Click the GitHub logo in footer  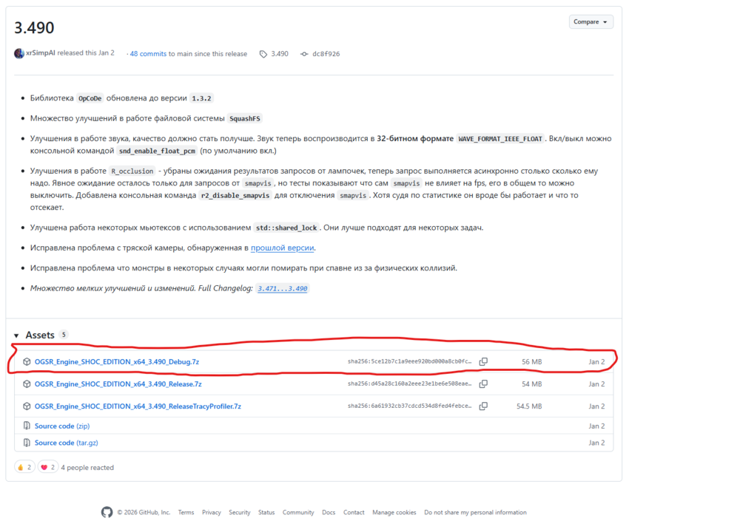point(107,512)
